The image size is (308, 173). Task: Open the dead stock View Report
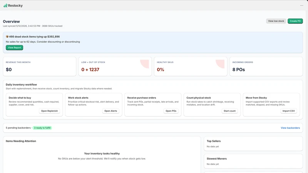(14, 47)
